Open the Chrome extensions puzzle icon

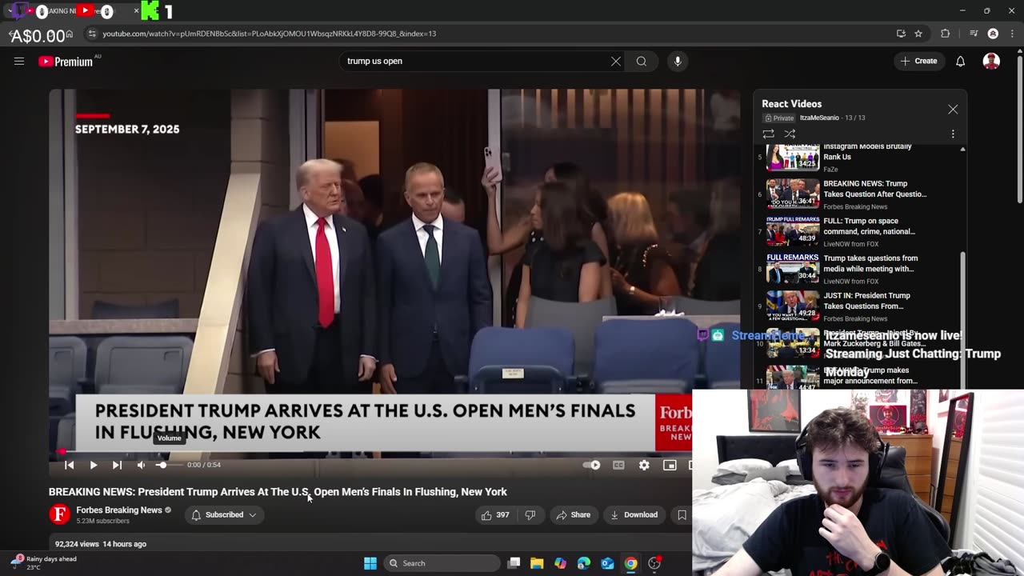pyautogui.click(x=946, y=34)
